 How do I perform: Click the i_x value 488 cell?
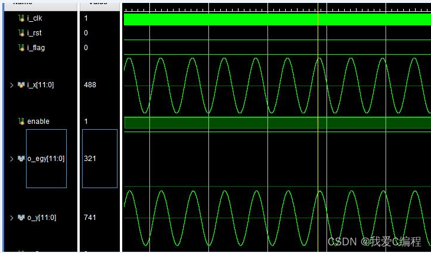point(90,85)
